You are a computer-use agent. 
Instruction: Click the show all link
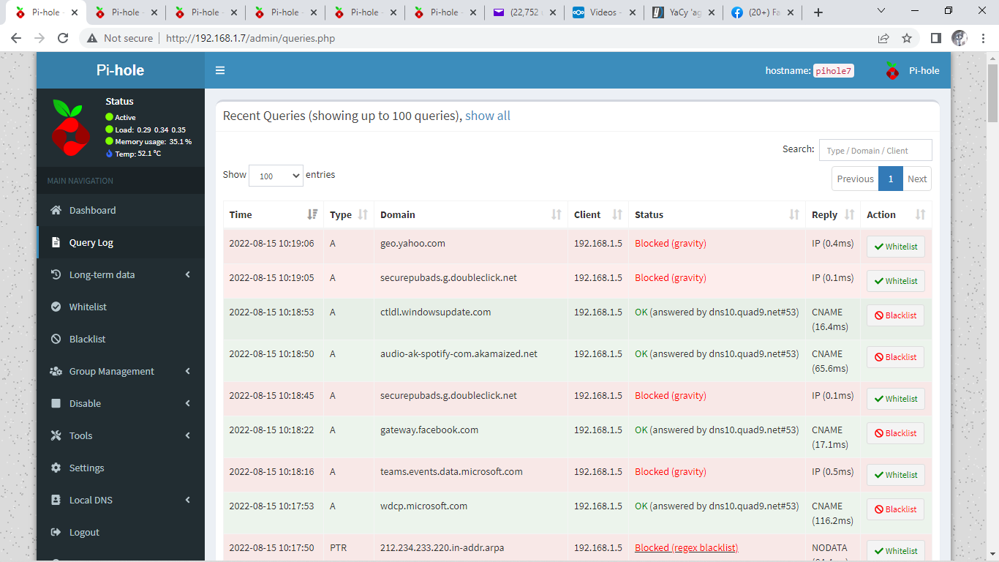(487, 116)
